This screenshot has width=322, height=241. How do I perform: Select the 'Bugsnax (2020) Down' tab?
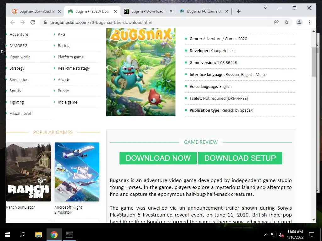(x=92, y=11)
